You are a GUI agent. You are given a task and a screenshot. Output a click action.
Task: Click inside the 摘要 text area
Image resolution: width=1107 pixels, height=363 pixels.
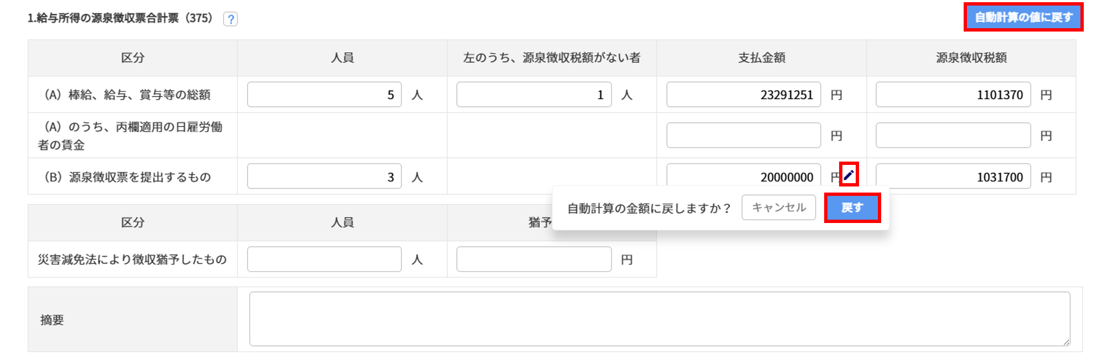tap(659, 319)
